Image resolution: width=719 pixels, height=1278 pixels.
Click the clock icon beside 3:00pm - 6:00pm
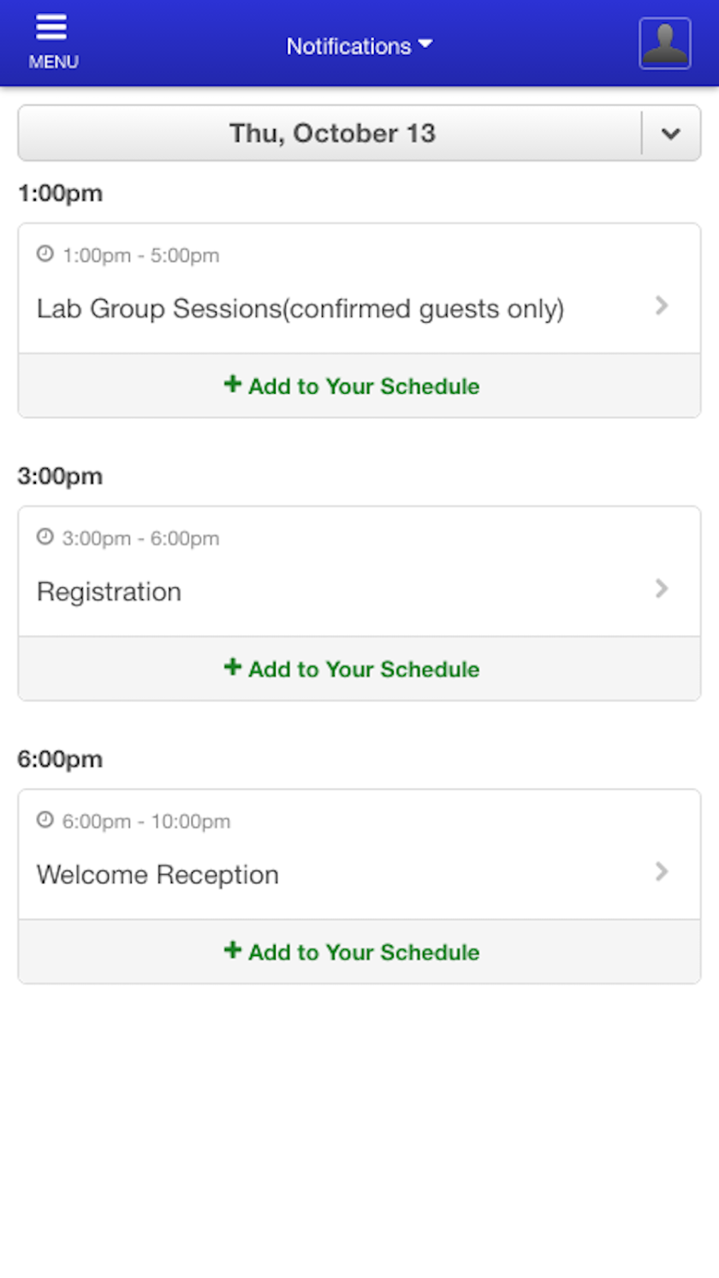pos(45,538)
